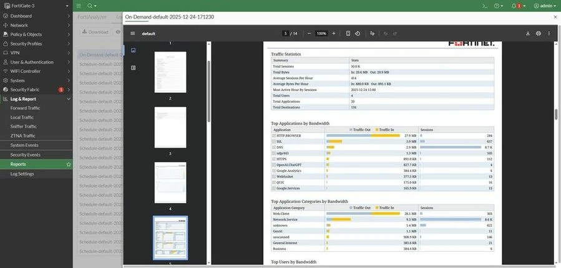Select the On-Demand-default-2025-12-24-171230 tab title
The image size is (561, 268).
(170, 17)
